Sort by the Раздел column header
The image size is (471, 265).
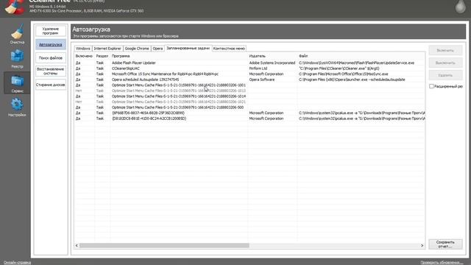pos(102,56)
